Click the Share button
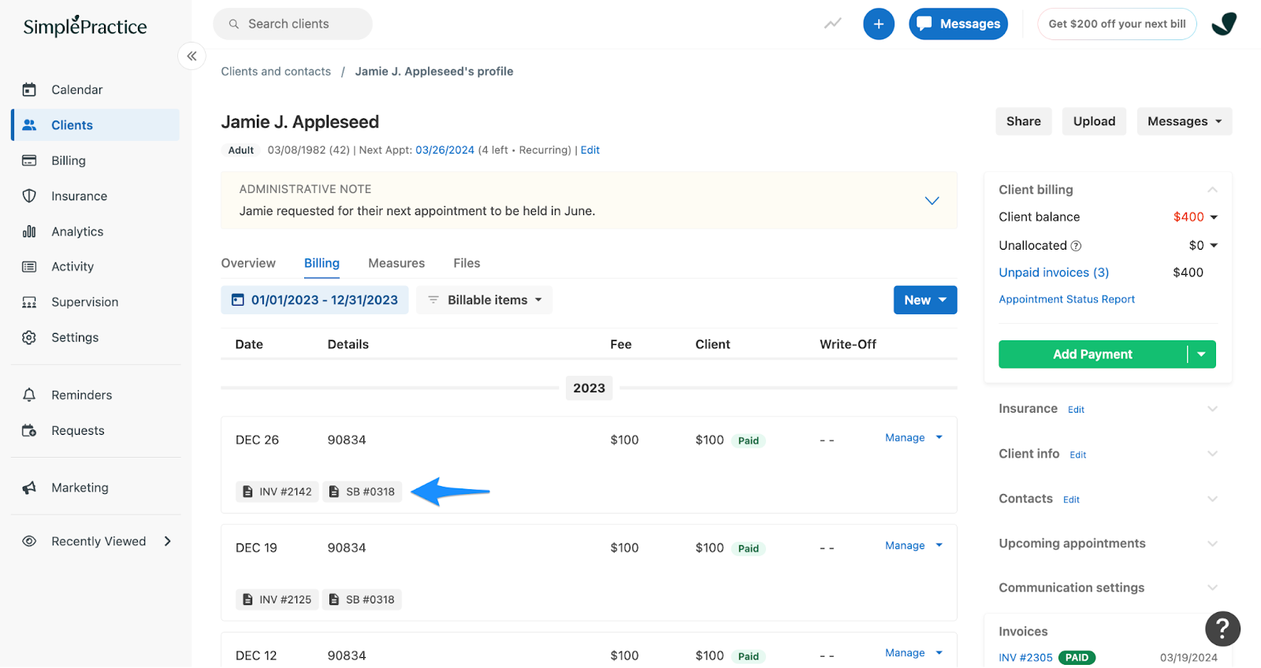1261x668 pixels. coord(1024,121)
